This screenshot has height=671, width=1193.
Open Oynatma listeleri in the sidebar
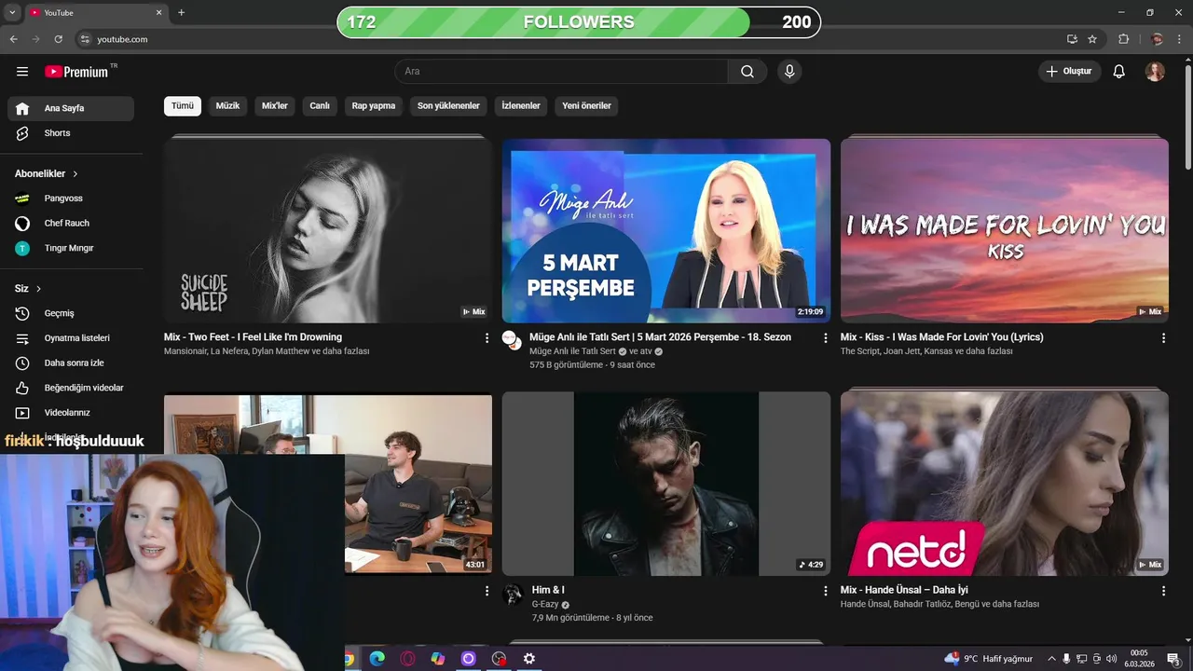(x=71, y=338)
